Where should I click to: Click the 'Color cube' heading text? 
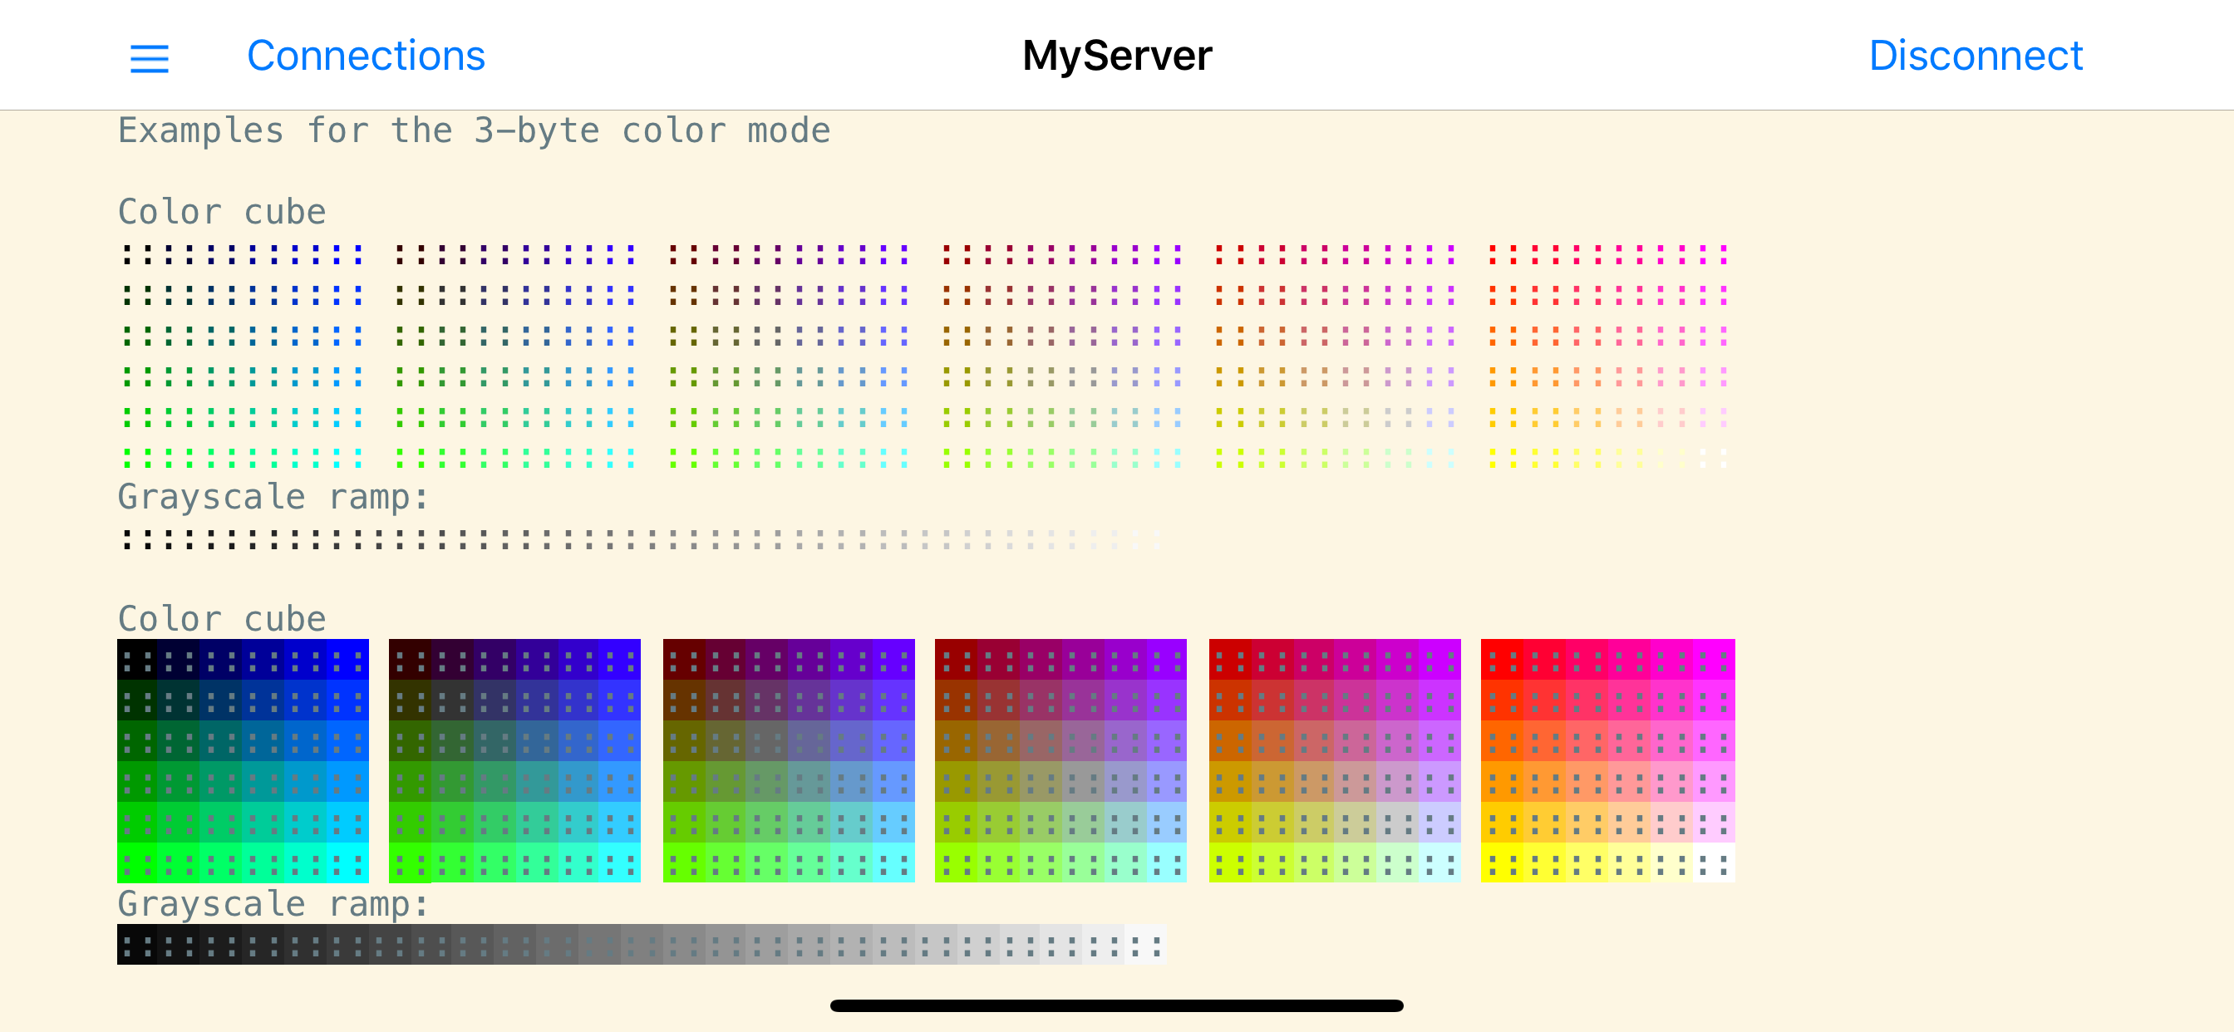pos(221,617)
